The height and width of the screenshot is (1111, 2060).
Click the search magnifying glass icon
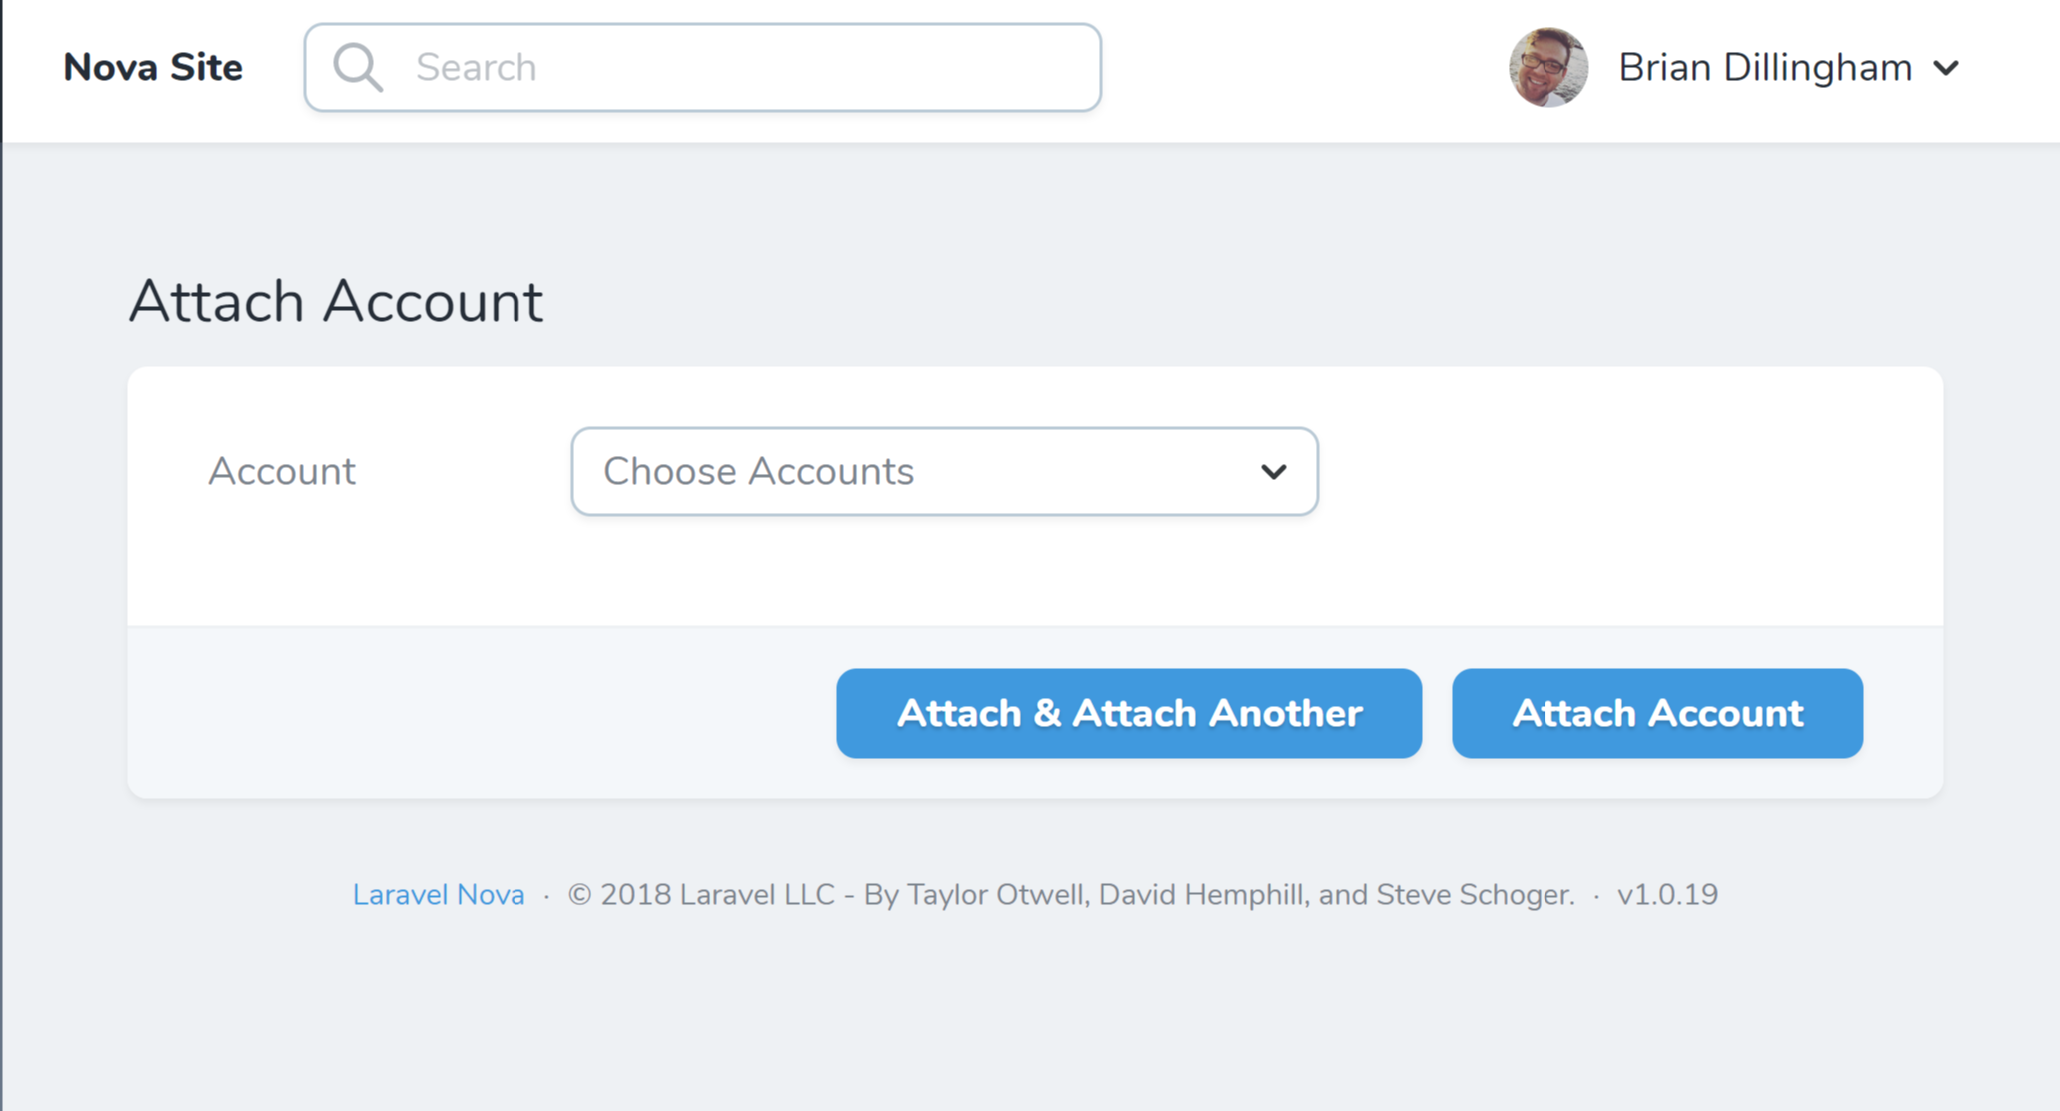click(357, 67)
